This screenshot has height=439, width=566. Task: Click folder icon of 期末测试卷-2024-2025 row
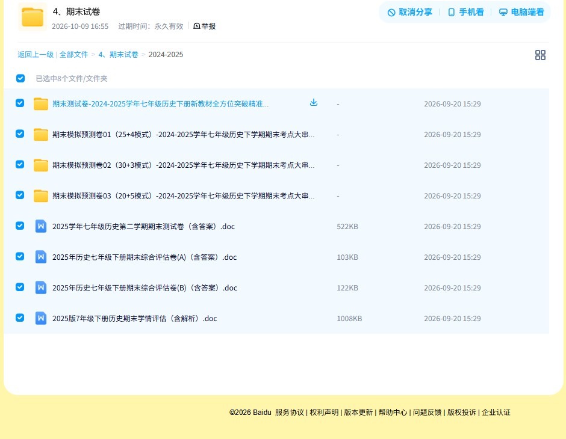coord(41,104)
